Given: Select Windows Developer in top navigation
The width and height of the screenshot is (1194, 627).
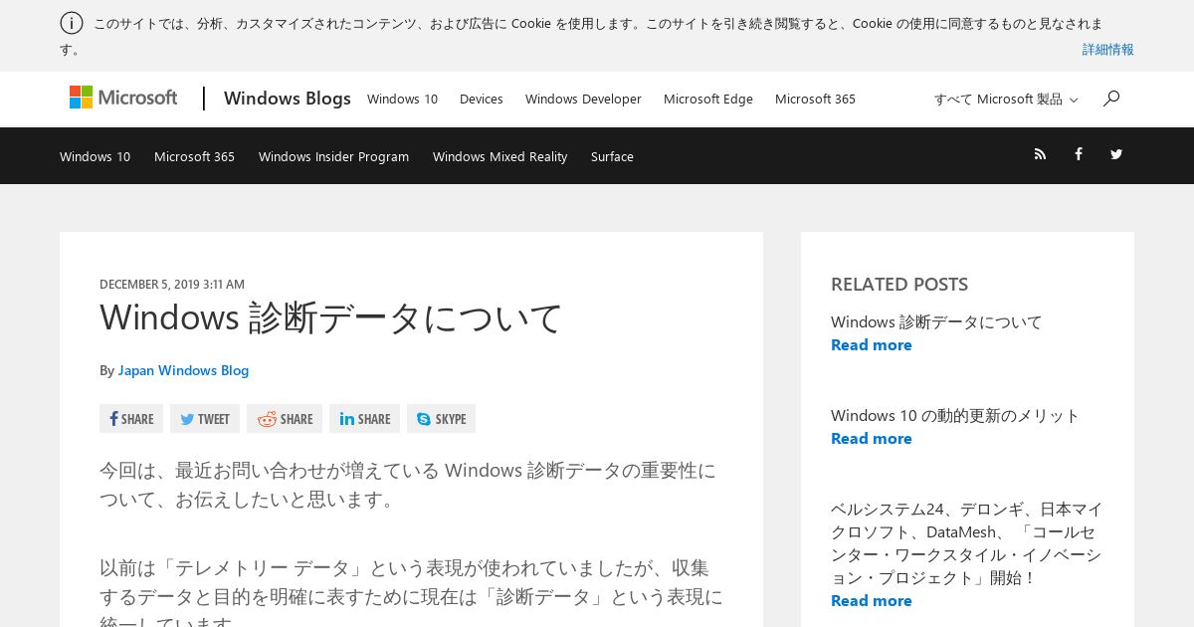Looking at the screenshot, I should tap(583, 100).
